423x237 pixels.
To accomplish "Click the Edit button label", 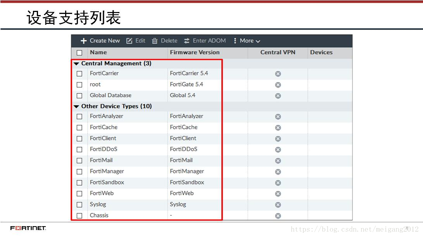I will pos(140,41).
